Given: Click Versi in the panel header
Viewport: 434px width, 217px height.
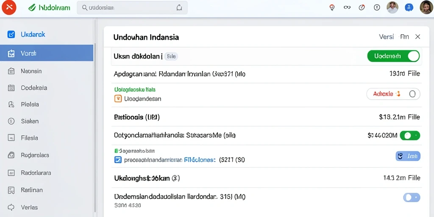Looking at the screenshot, I should [x=386, y=37].
